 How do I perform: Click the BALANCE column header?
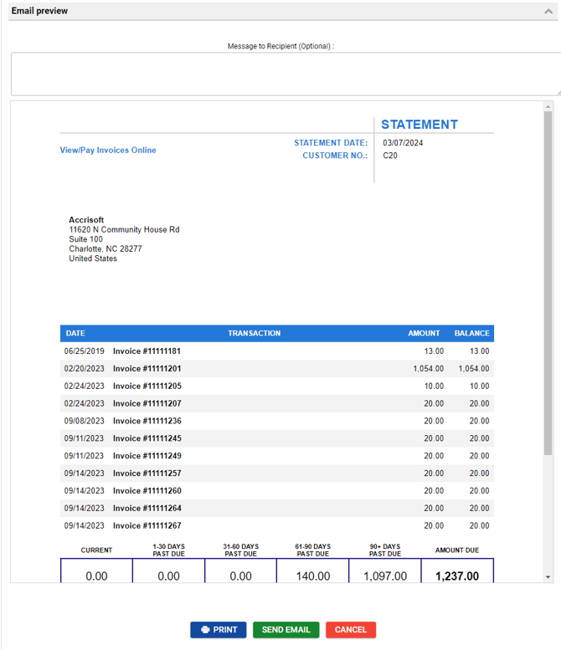(471, 333)
